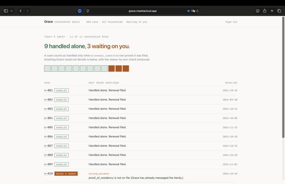The height and width of the screenshot is (184, 285).
Task: Open case c-009 link
Action: (x=48, y=164)
